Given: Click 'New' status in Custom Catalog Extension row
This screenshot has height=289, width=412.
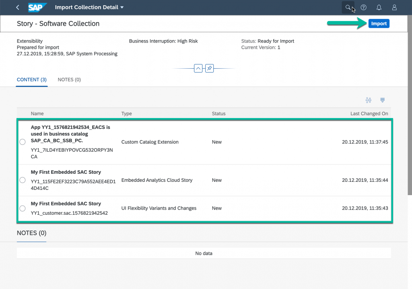Looking at the screenshot, I should (x=217, y=142).
